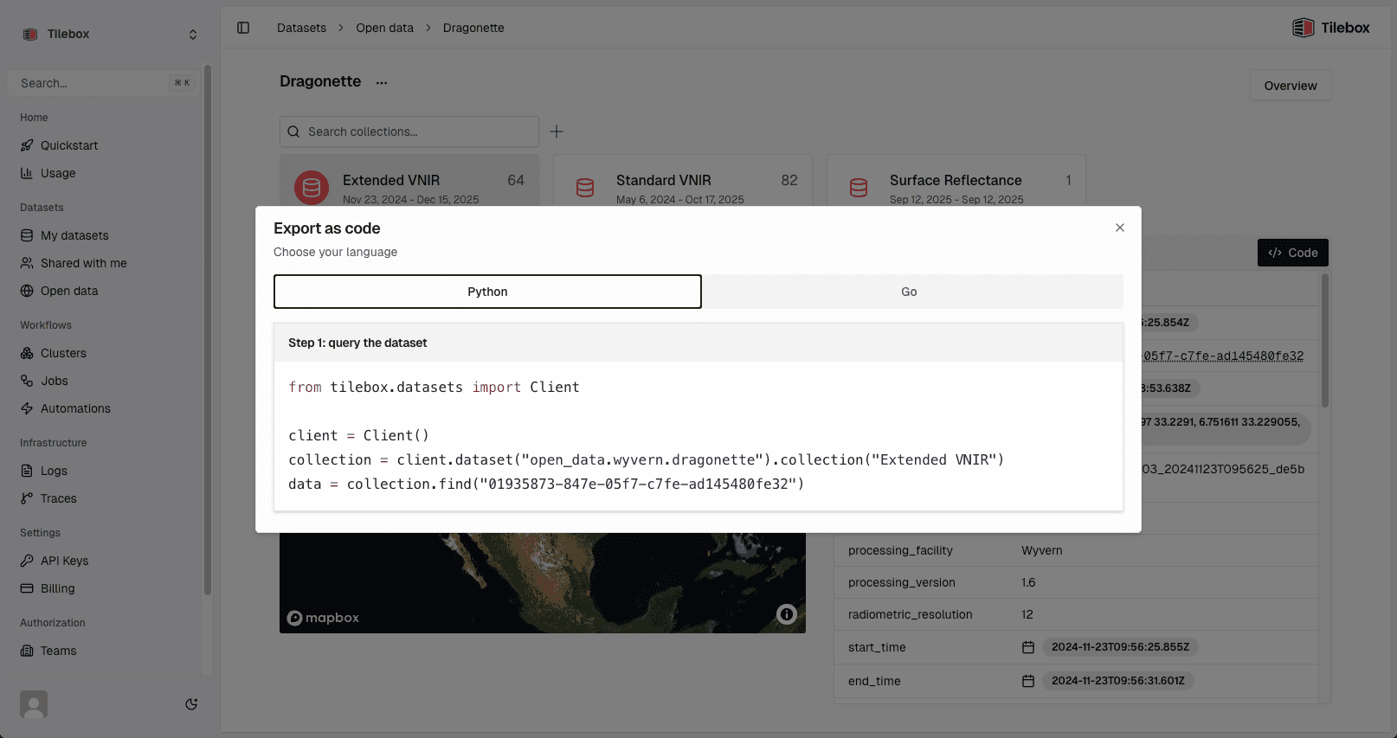This screenshot has height=738, width=1397.
Task: Click the start_time value 2024-11-23T09:56:25.855Z
Action: click(1120, 647)
